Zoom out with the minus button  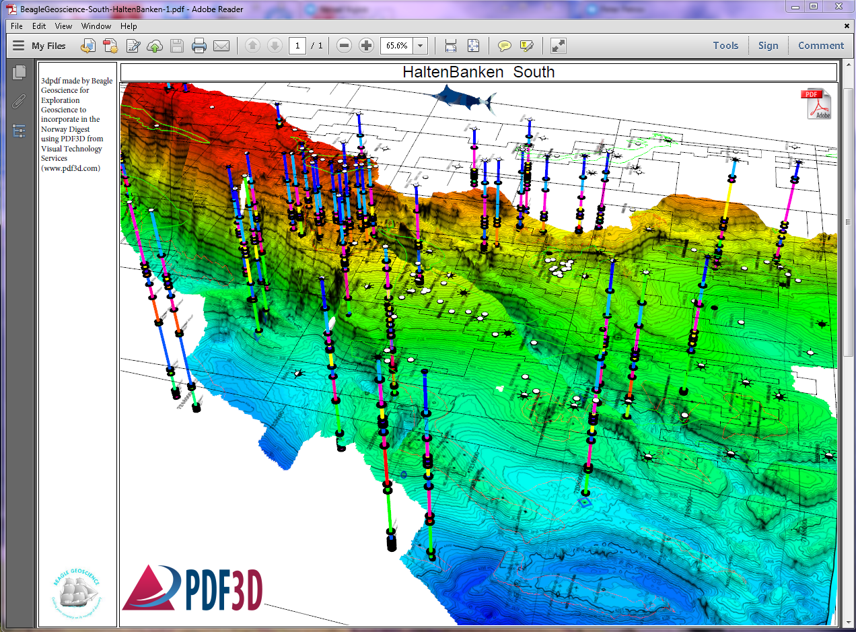[344, 46]
